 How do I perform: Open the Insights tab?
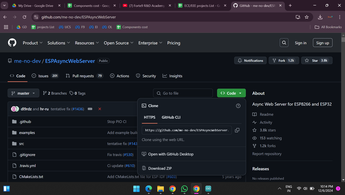(x=172, y=76)
